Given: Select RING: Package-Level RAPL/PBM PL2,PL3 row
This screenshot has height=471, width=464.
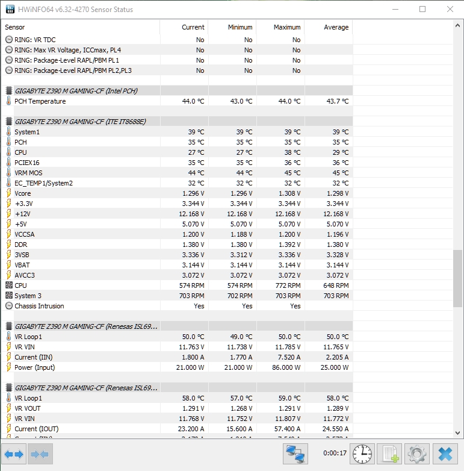Looking at the screenshot, I should click(x=73, y=70).
